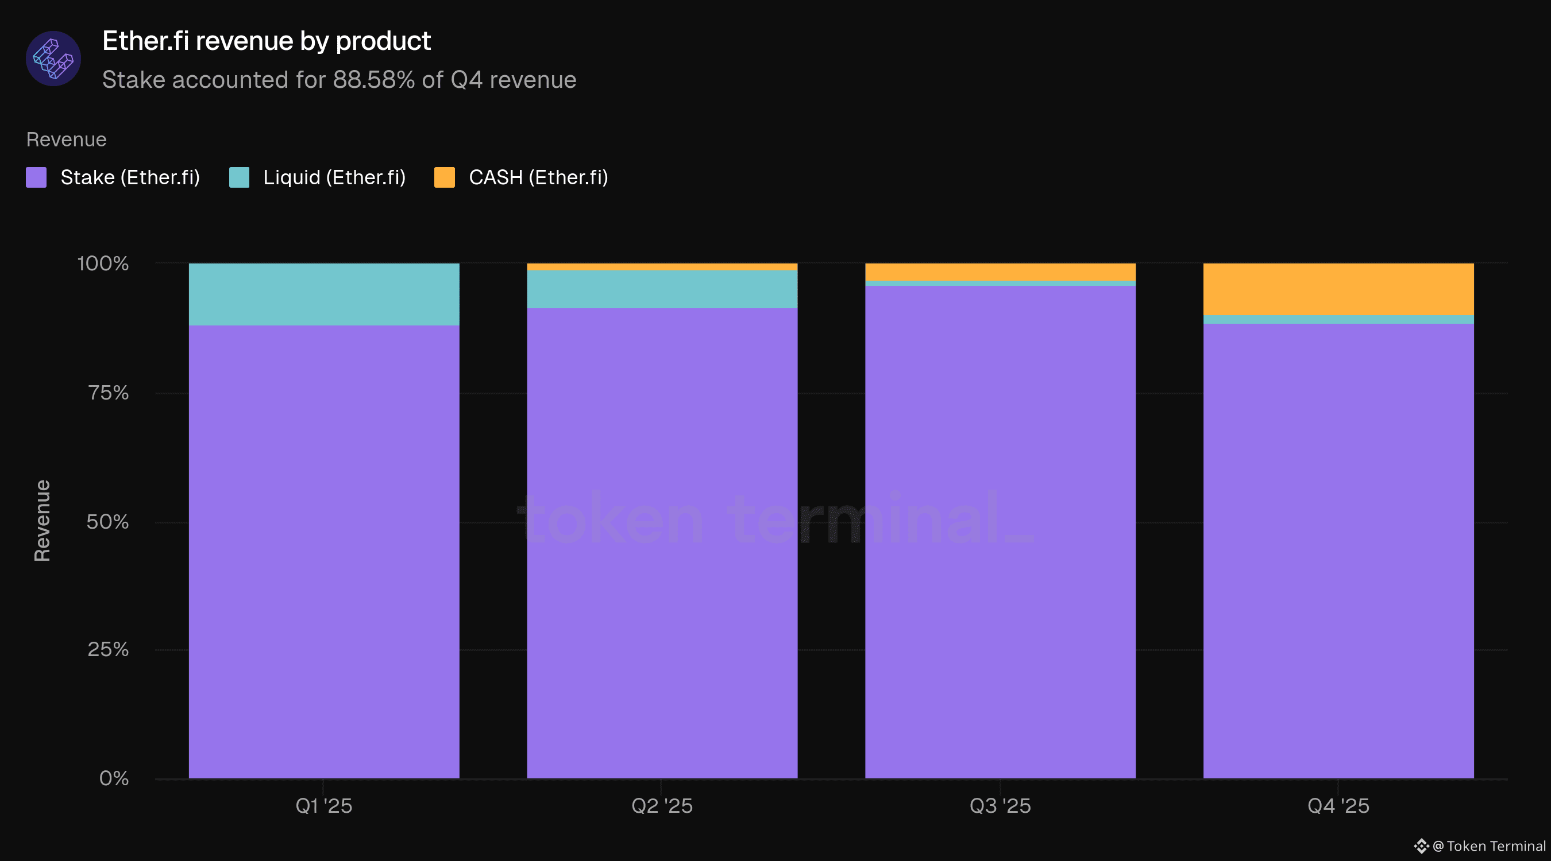Click the 50% y-axis tick label

[x=107, y=522]
